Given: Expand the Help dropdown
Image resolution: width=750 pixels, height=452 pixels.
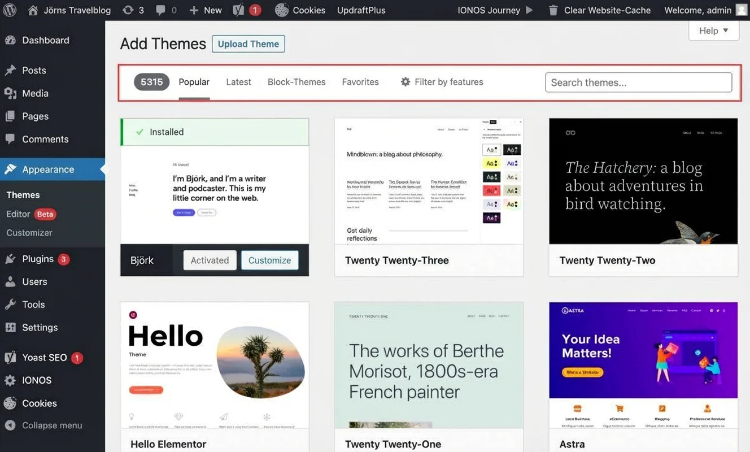Looking at the screenshot, I should (x=714, y=31).
